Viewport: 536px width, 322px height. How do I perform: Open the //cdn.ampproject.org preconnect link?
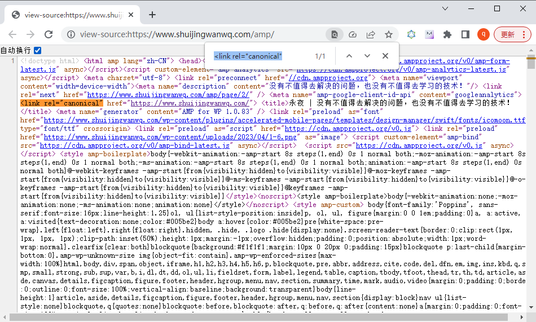(x=328, y=78)
